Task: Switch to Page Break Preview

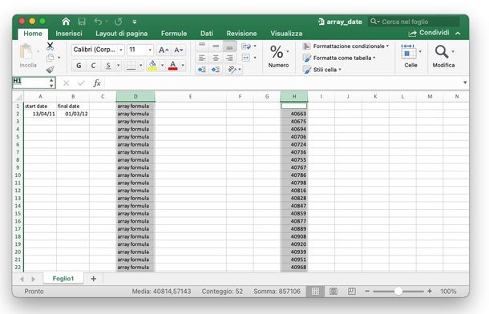Action: pyautogui.click(x=351, y=292)
